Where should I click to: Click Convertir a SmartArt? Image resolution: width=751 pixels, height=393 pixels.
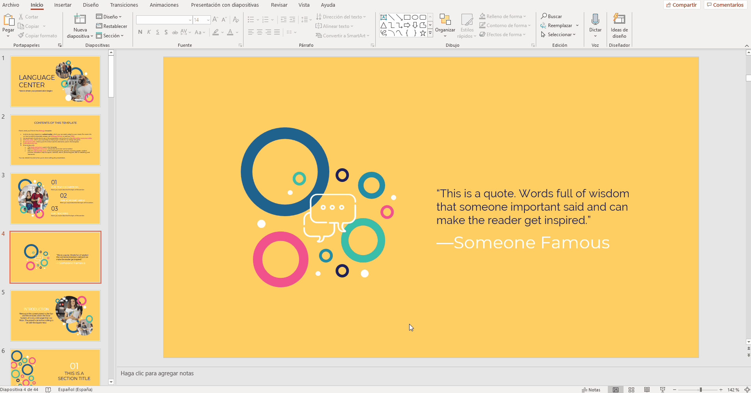(342, 36)
